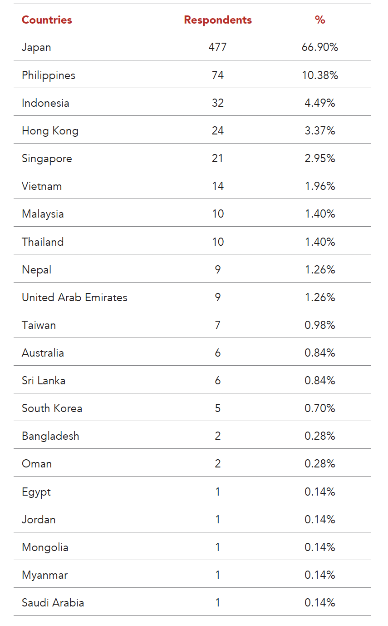This screenshot has height=626, width=388.
Task: Click the Hong Kong country cell
Action: pos(50,131)
